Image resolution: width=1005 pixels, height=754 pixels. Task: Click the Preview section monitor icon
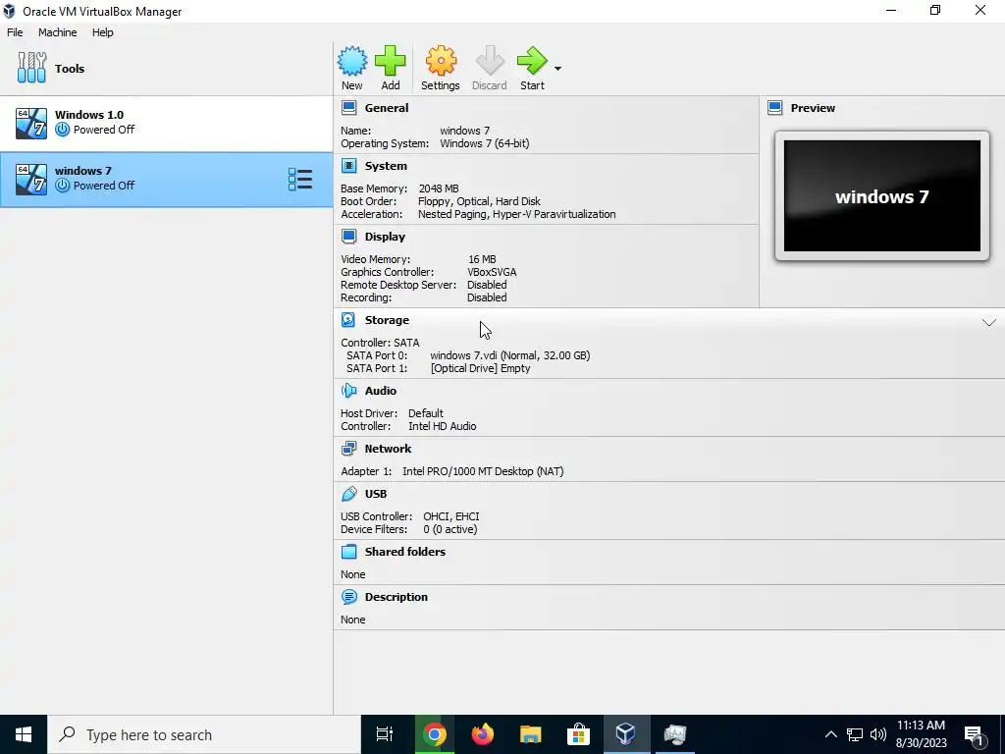[775, 108]
